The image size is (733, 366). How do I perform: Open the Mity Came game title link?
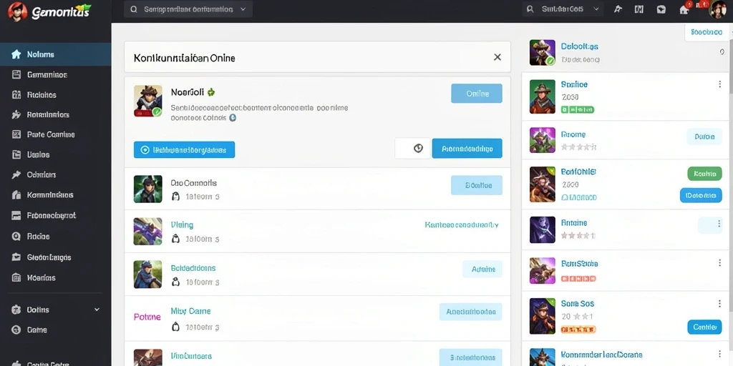[190, 312]
